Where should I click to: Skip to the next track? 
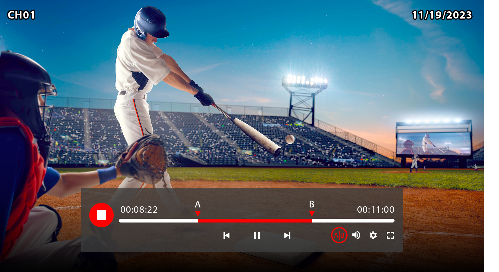[x=287, y=235]
